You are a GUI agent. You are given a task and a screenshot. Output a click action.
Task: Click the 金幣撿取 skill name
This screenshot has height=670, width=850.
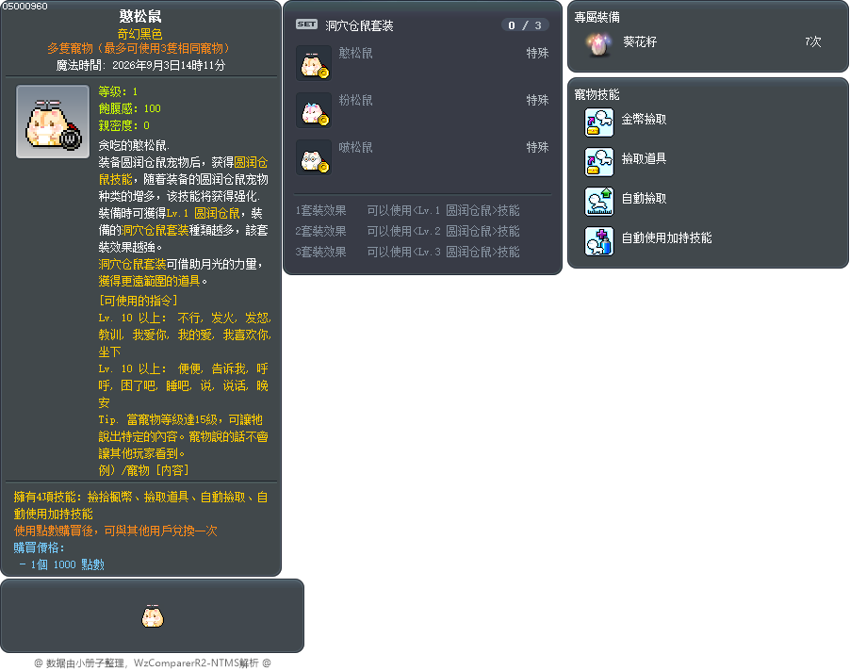coord(644,120)
